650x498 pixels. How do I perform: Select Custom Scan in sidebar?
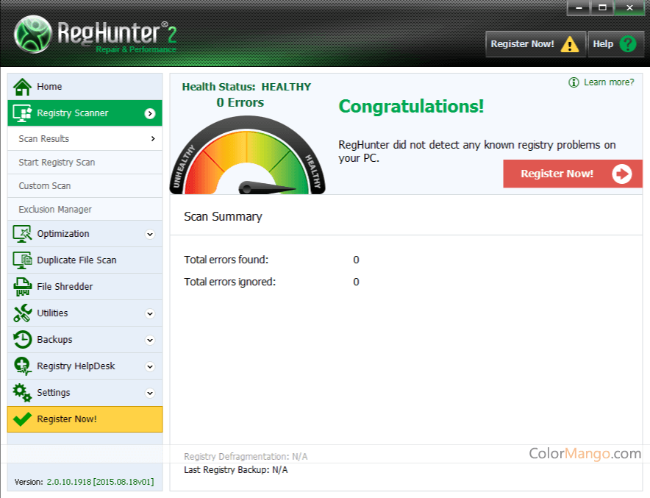(x=45, y=186)
